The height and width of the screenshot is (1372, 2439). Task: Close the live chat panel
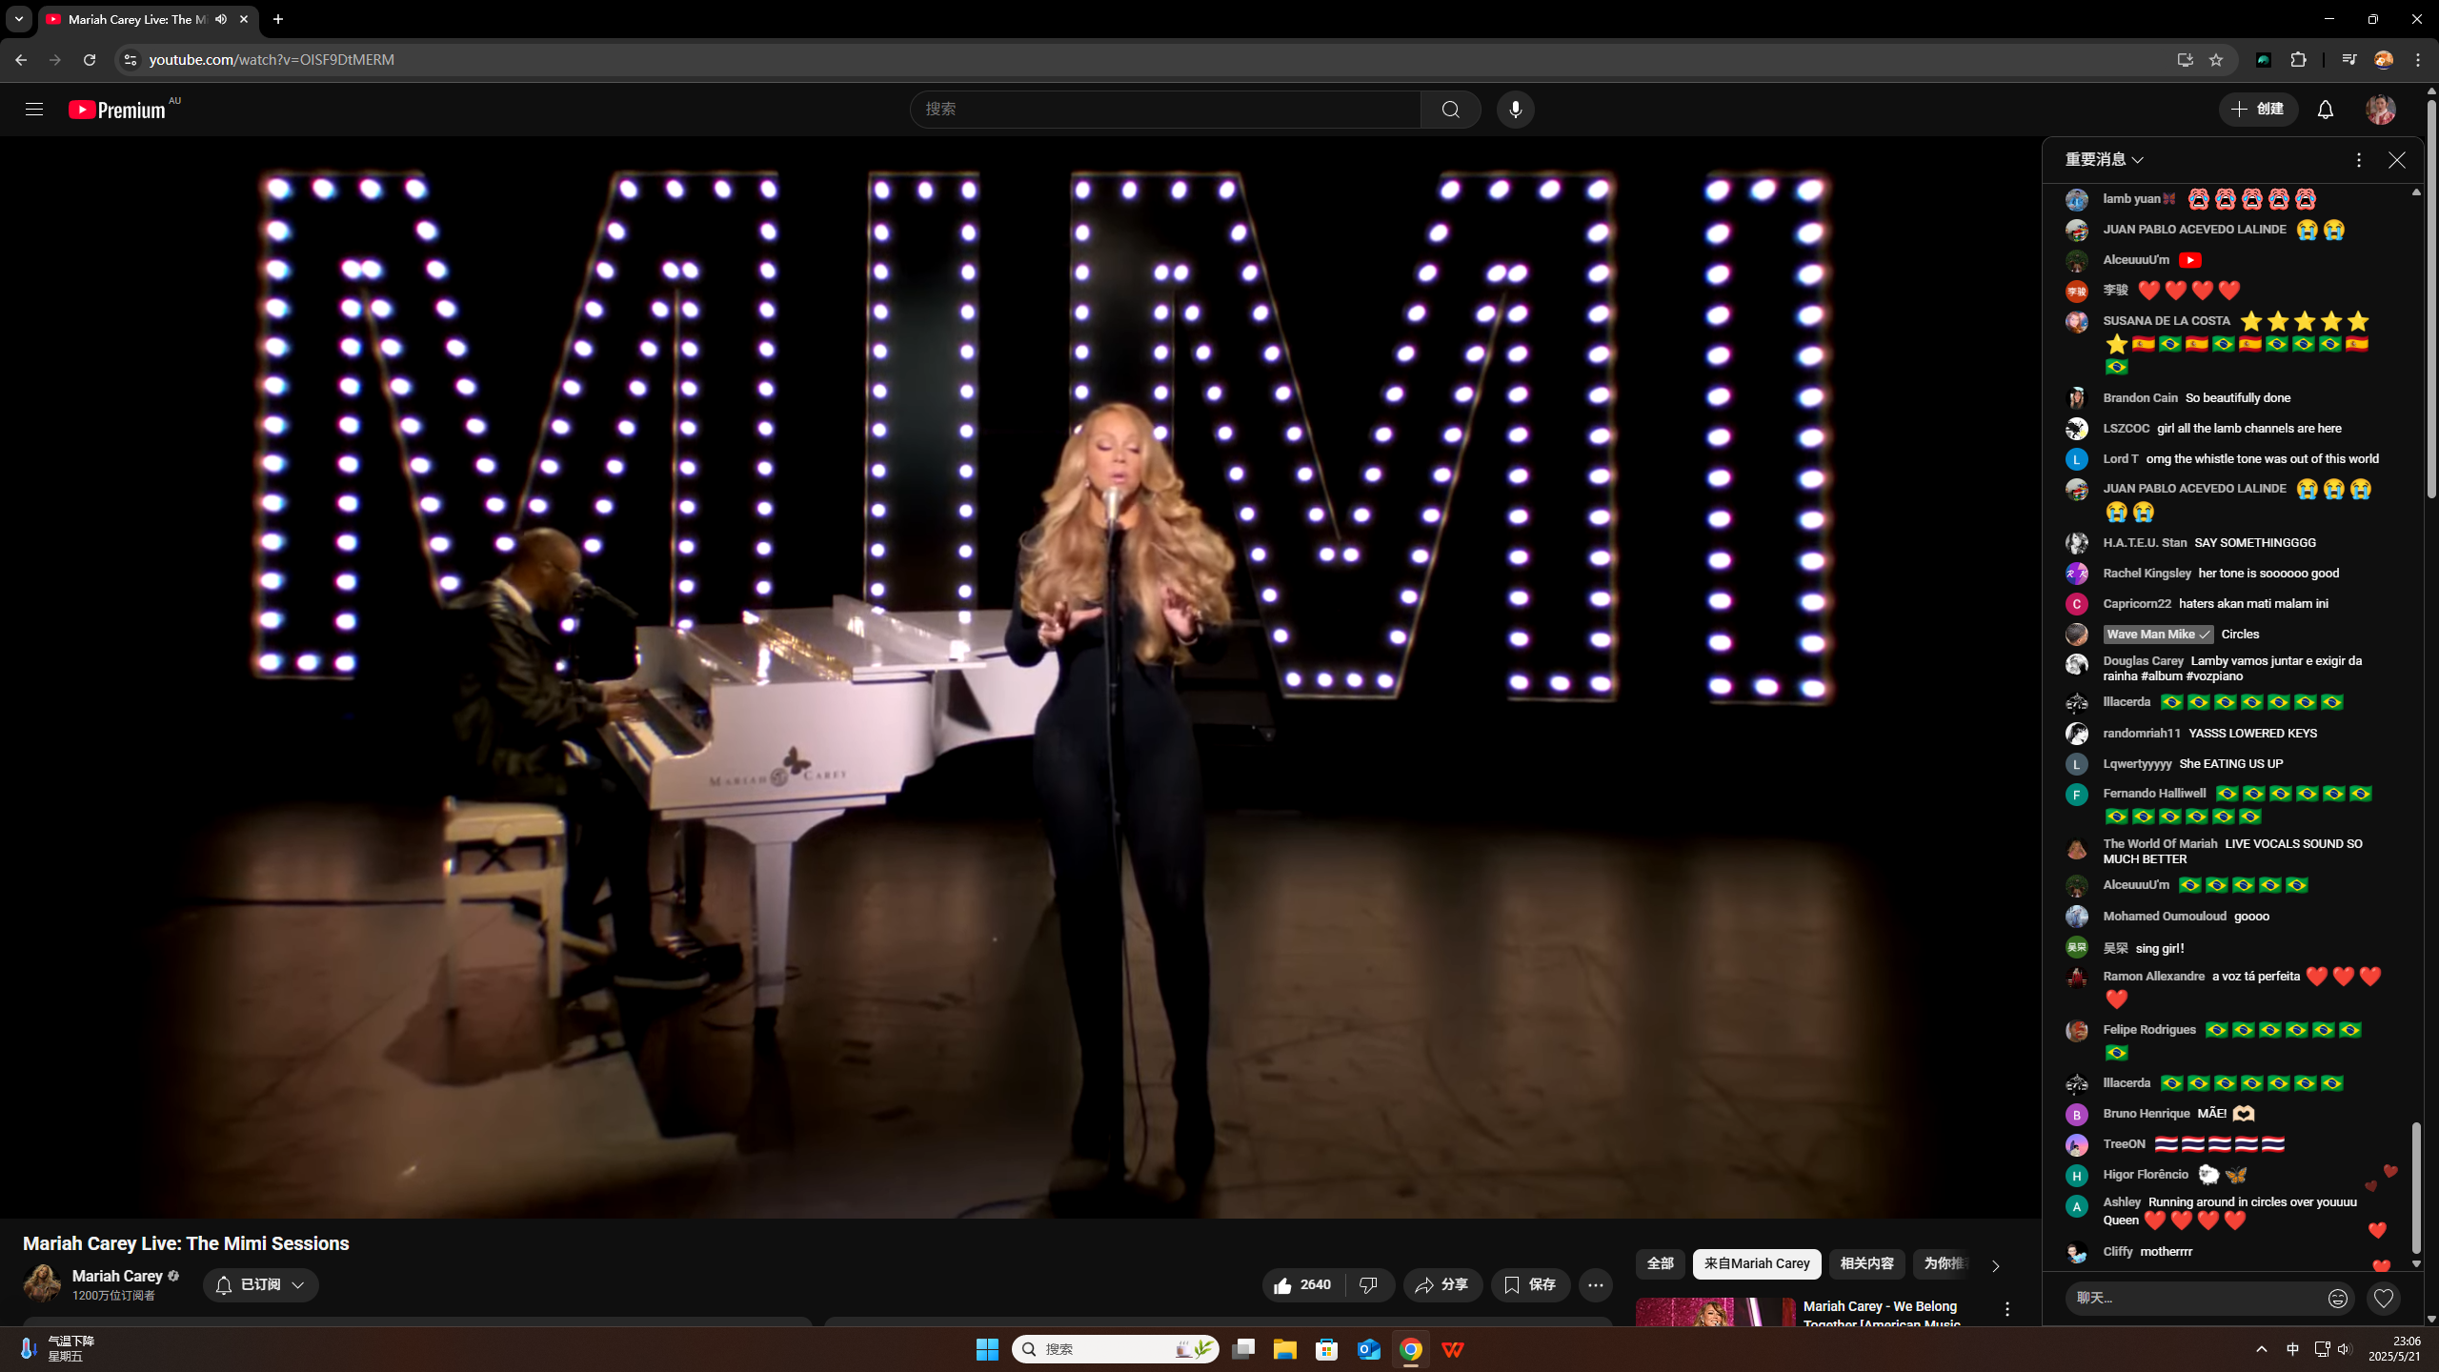coord(2397,160)
